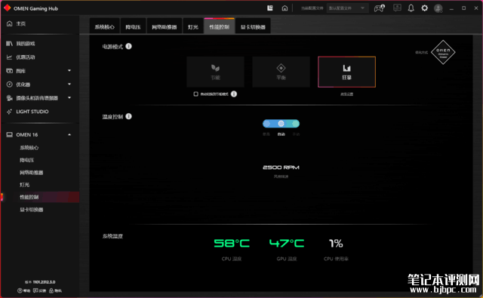
Task: Switch to the 系统核心 tab
Action: [x=104, y=27]
